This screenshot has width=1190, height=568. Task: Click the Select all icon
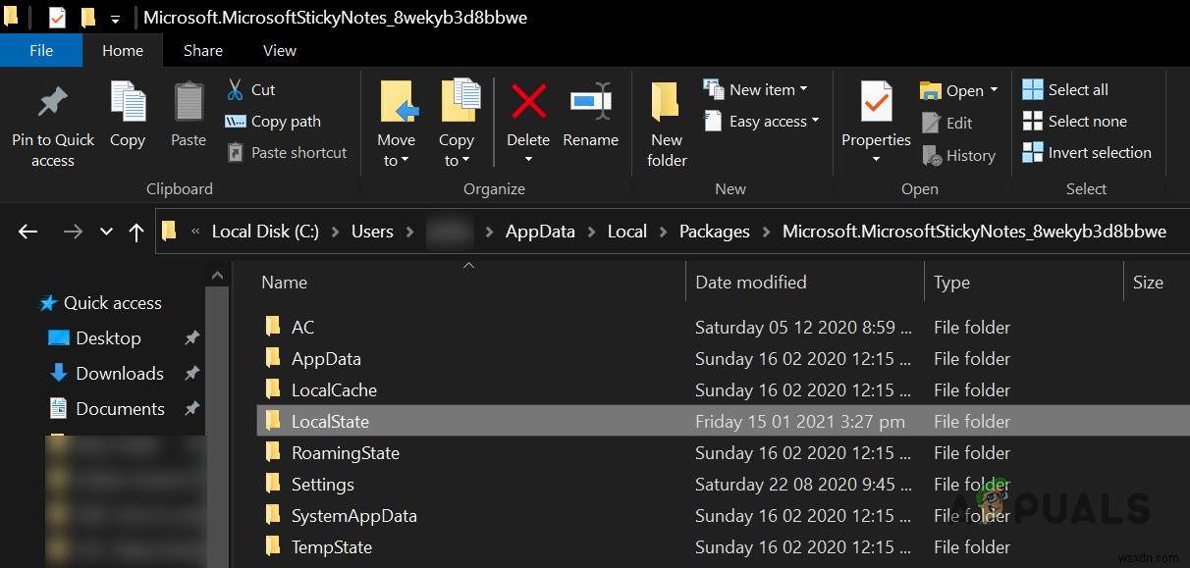coord(1033,90)
